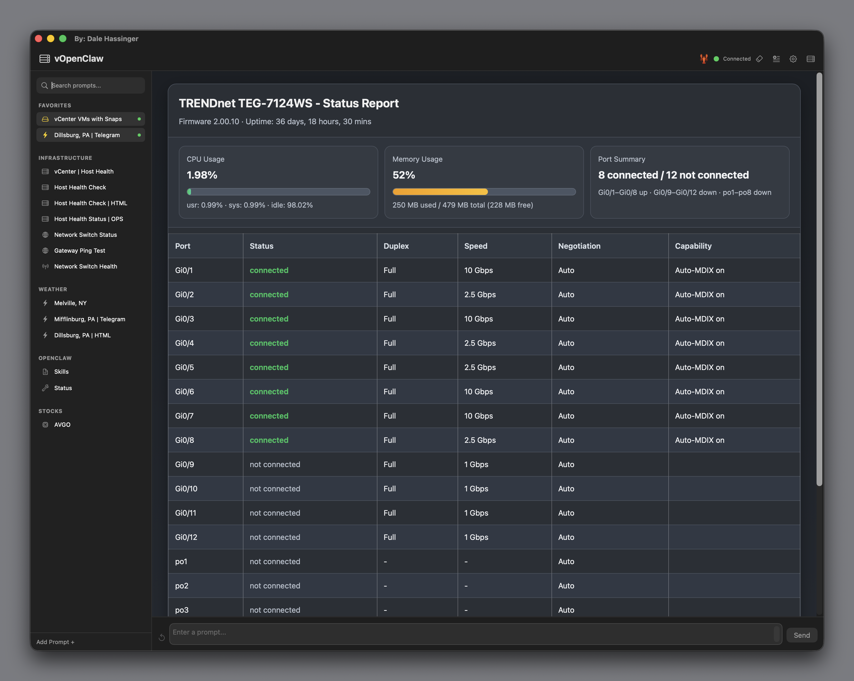Click the eraser clear icon
Screen dimensions: 854x681
coord(759,59)
